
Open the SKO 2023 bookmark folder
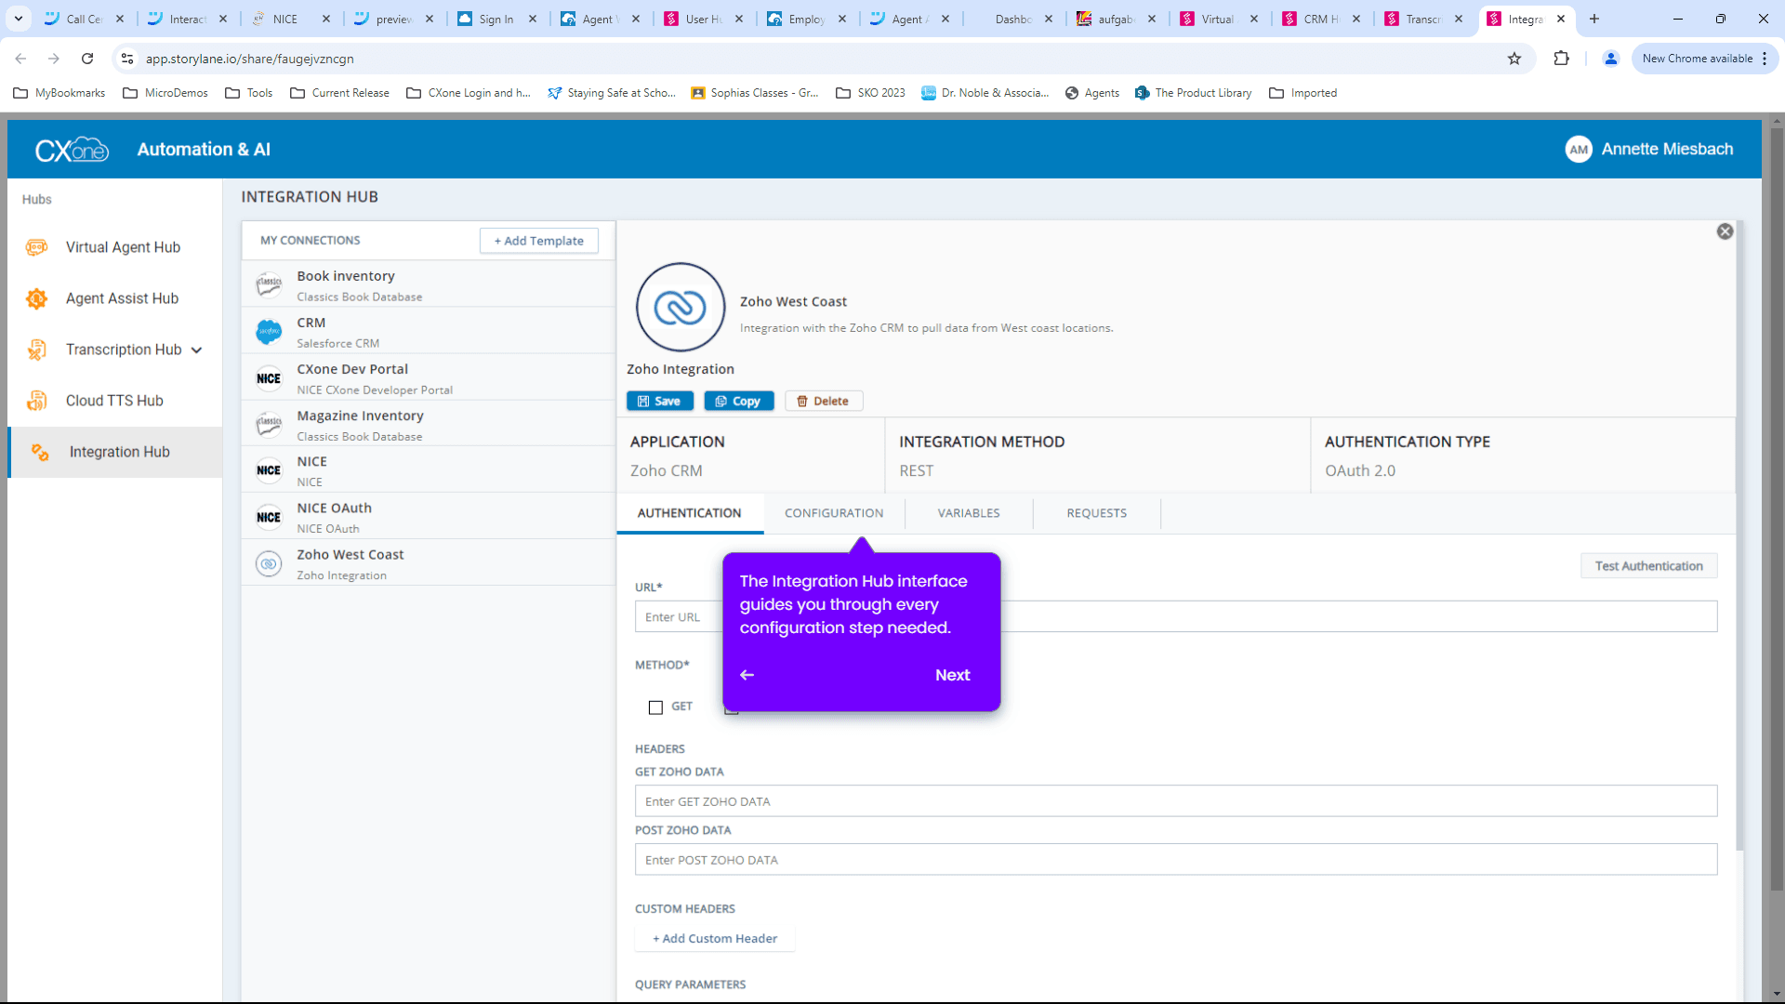[x=870, y=93]
